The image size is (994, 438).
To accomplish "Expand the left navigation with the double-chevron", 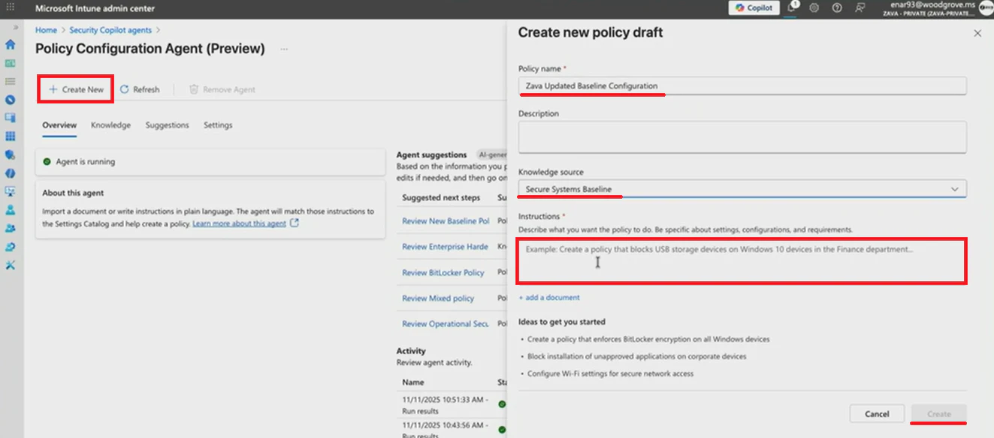I will click(x=16, y=27).
